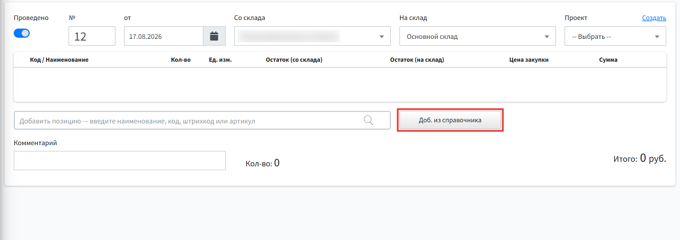Click the date input field
Screen dimensions: 680x240
click(163, 36)
